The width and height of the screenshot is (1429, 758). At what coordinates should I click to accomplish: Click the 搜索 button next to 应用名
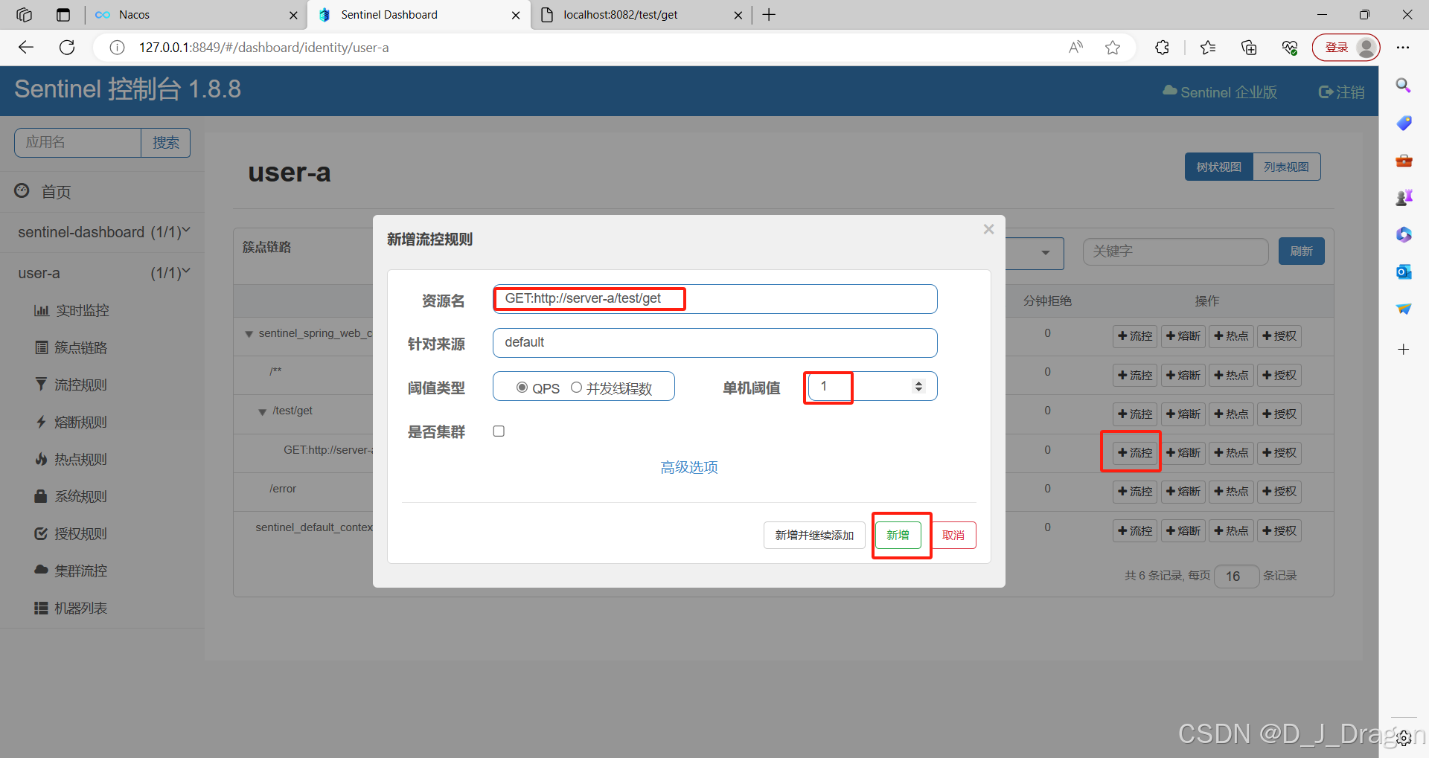[x=166, y=142]
